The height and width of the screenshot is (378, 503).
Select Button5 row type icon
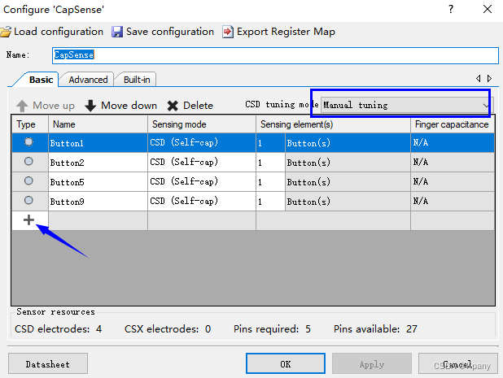click(x=28, y=180)
